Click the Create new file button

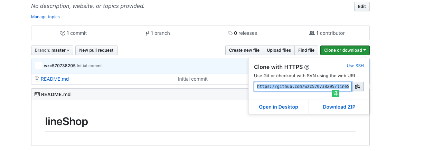[244, 50]
